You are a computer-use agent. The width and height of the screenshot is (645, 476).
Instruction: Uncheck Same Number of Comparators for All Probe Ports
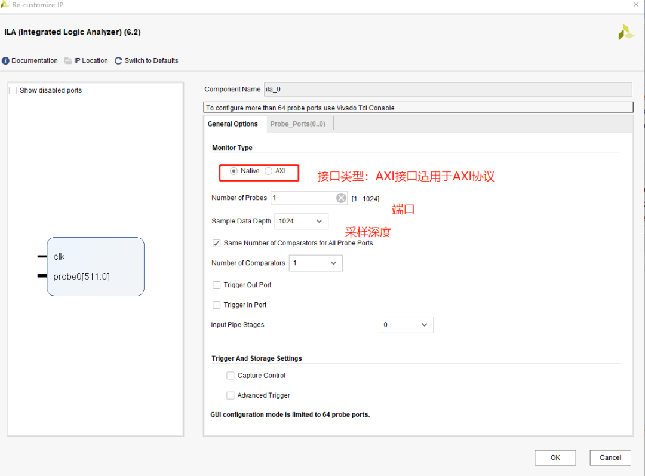tap(217, 244)
